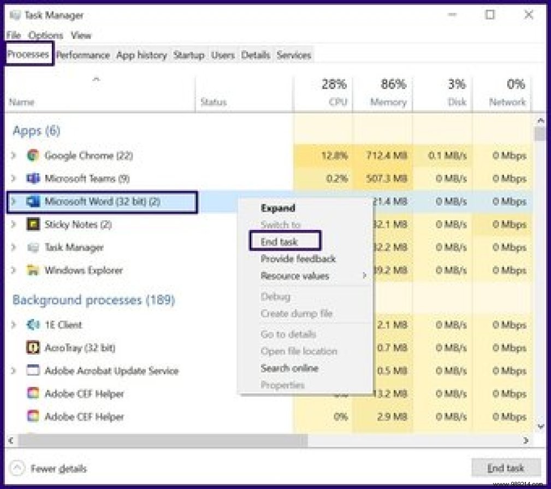This screenshot has width=551, height=489.
Task: Click the Apps (6) group heading
Action: [x=37, y=131]
